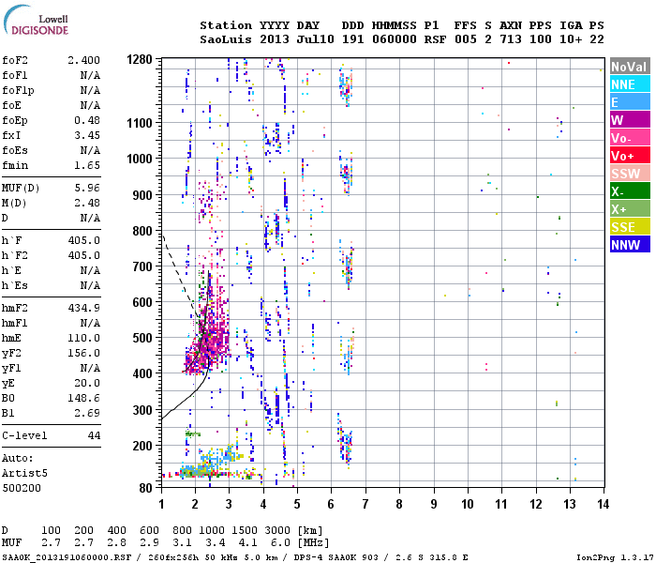Image resolution: width=656 pixels, height=563 pixels.
Task: Click the fxI value 3.45
Action: click(87, 135)
